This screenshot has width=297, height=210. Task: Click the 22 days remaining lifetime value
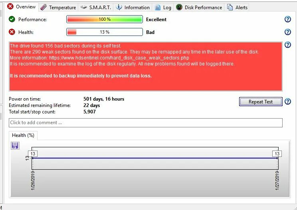92,105
